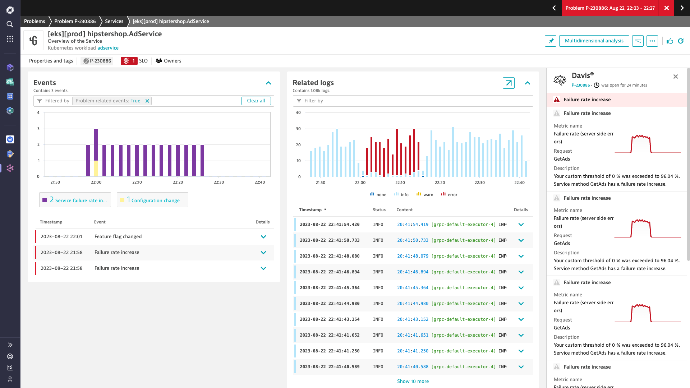Screen dimensions: 690x388
Task: Click the pin/bookmark icon top toolbar
Action: point(551,40)
